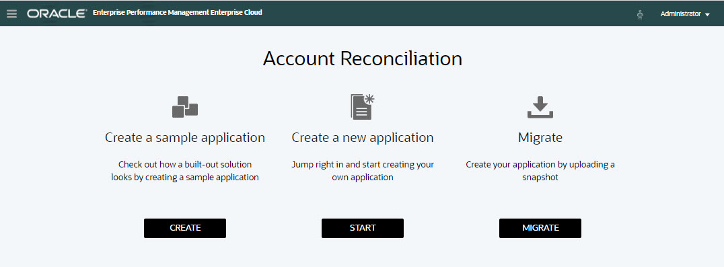
Task: Click 'Create your application by uploading' description
Action: (x=540, y=171)
